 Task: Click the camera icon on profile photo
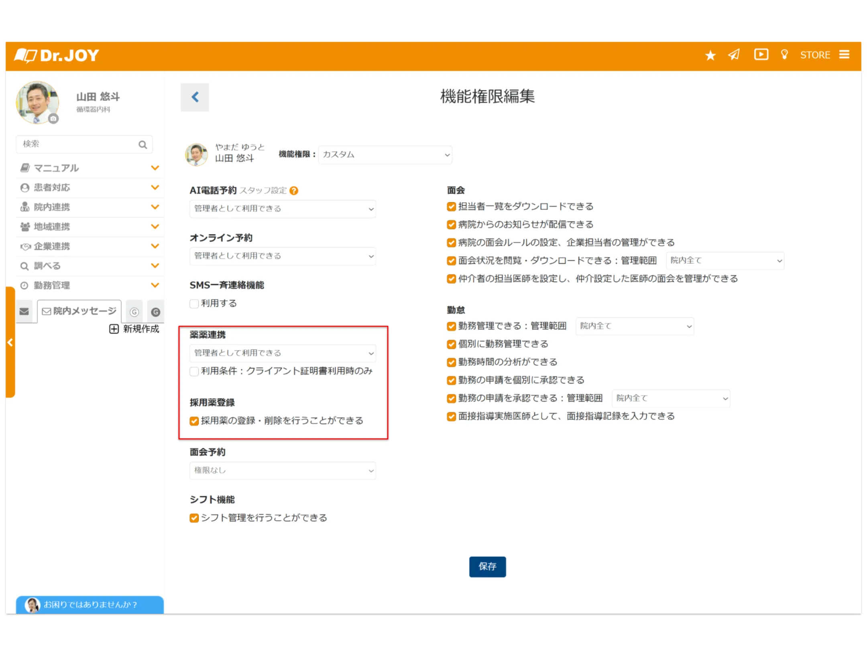click(x=53, y=119)
